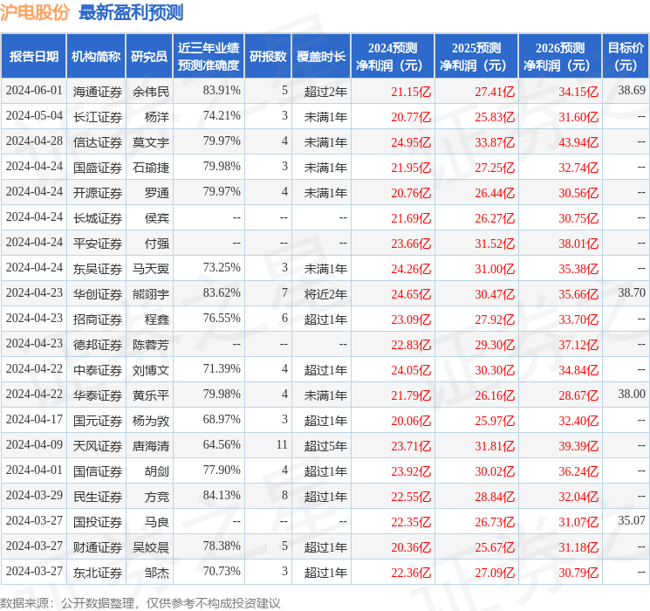Click the 国信证券 institution cell
Image resolution: width=650 pixels, height=611 pixels.
[x=98, y=471]
